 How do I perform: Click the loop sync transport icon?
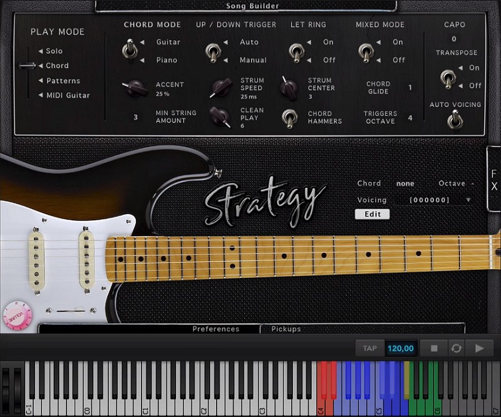coord(456,348)
